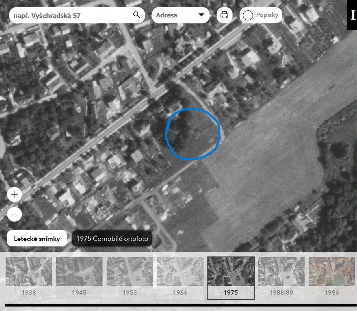The width and height of the screenshot is (357, 311).
Task: Click inside the blue circled map area
Action: [193, 134]
